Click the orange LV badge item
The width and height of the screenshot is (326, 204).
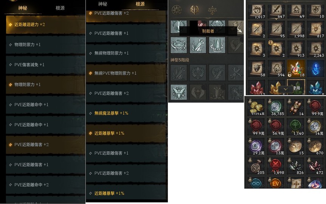276,183
